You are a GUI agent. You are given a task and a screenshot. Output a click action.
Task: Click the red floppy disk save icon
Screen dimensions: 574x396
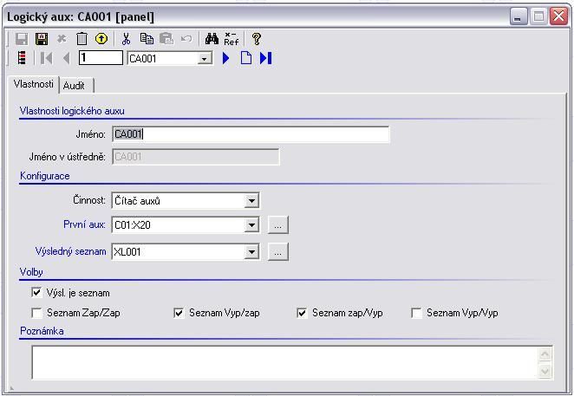[42, 39]
